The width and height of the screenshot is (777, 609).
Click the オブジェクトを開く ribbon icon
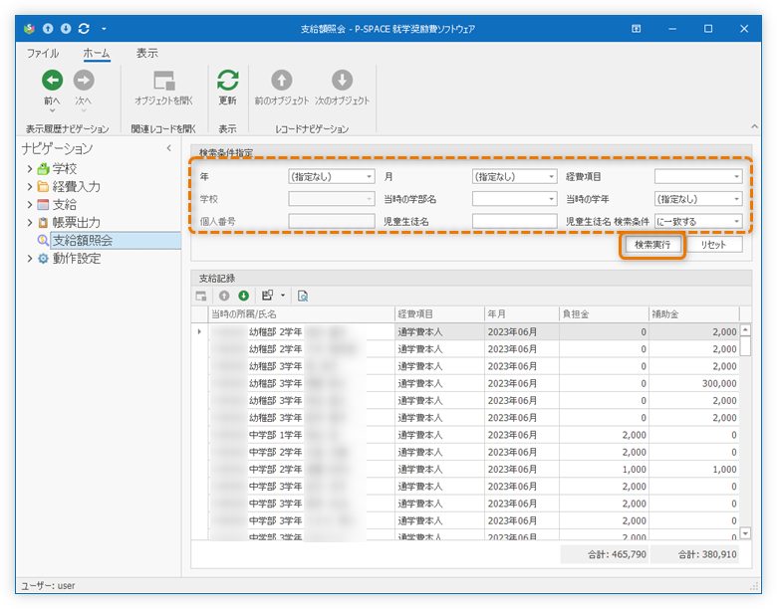(x=163, y=81)
